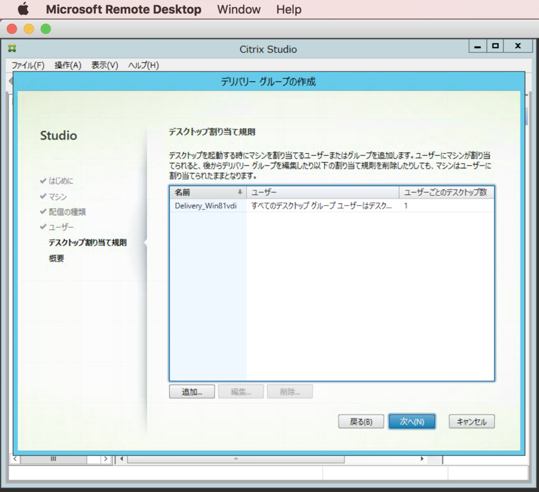539x492 pixels.
Task: Click the desktops-per-user value 1
Action: [x=406, y=206]
